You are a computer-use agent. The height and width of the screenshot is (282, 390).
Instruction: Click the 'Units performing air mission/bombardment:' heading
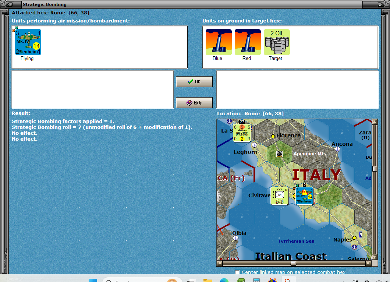(x=71, y=21)
